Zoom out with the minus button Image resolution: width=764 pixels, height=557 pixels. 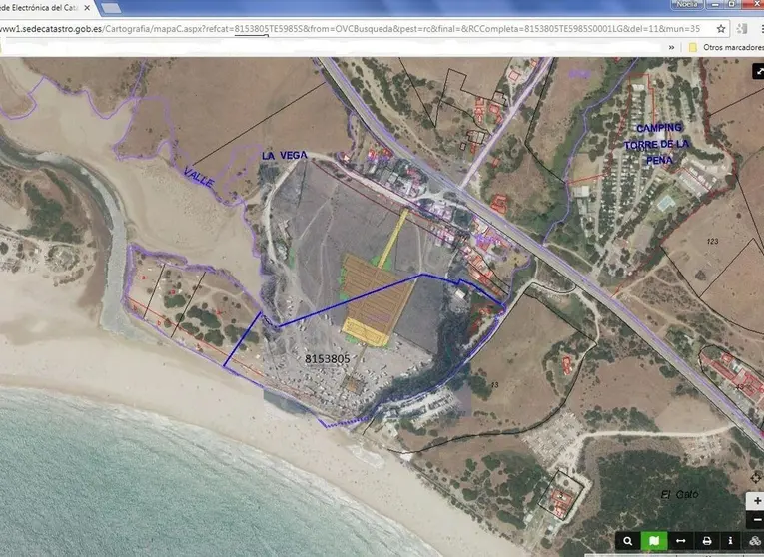pyautogui.click(x=757, y=520)
